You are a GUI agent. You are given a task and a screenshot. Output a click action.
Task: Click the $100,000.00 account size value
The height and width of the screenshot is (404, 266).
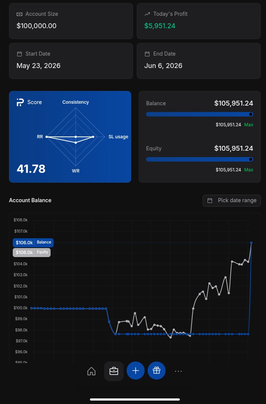coord(36,26)
